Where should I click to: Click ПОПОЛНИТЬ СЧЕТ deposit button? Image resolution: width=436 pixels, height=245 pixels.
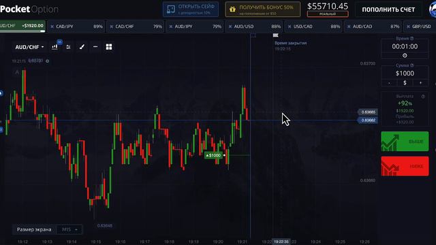coord(388,10)
